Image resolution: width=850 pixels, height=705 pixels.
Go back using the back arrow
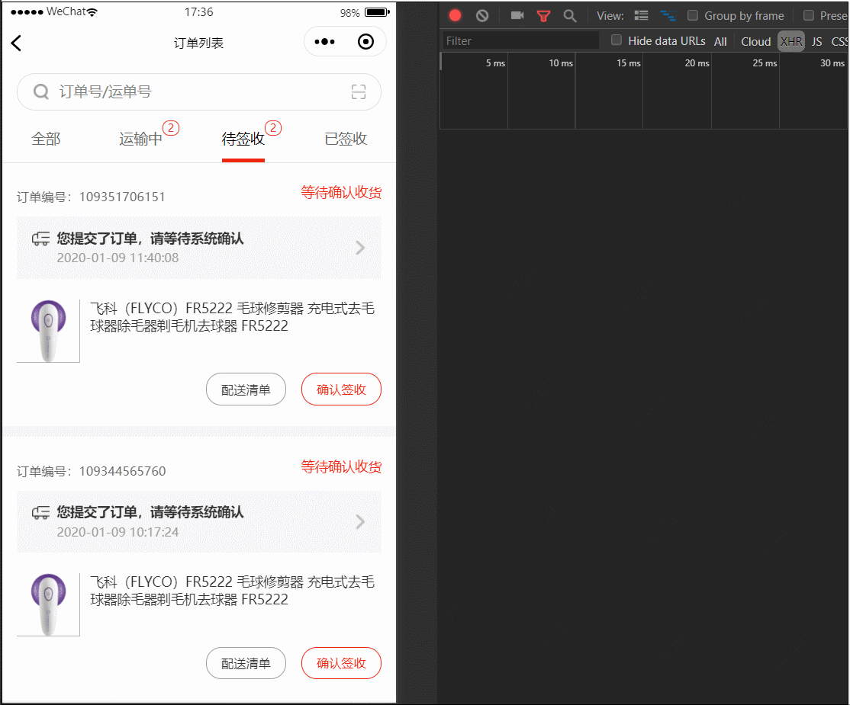pos(16,43)
